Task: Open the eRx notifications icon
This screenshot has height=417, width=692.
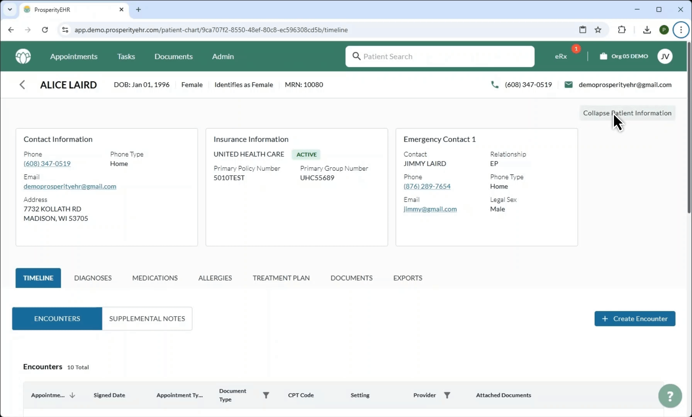Action: pyautogui.click(x=561, y=56)
